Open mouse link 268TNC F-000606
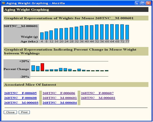153x122 pixels. pyautogui.click(x=59, y=93)
